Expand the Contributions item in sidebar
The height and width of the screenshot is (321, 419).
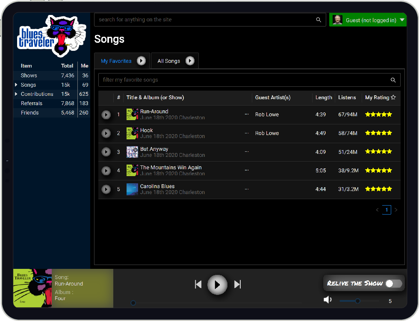[16, 94]
